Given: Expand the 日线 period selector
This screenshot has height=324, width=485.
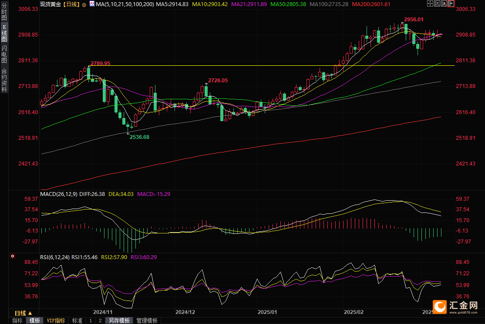Looking at the screenshot, I should [x=24, y=313].
